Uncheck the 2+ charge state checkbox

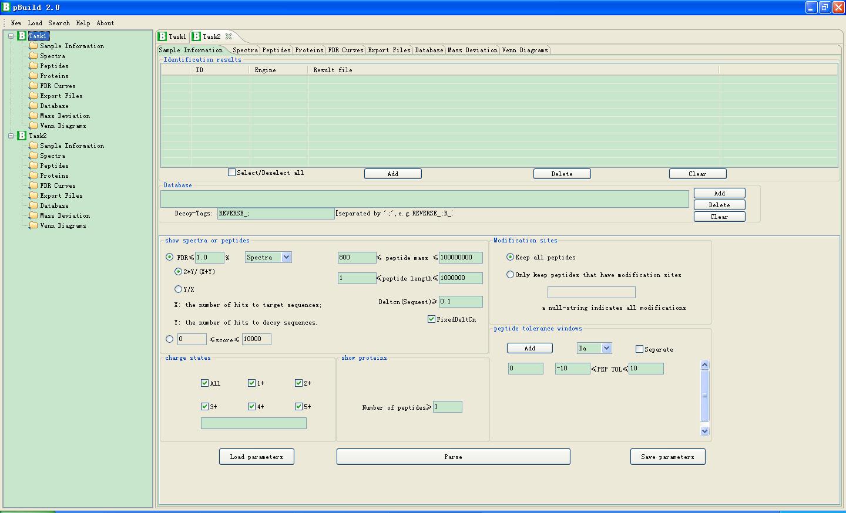pyautogui.click(x=298, y=383)
